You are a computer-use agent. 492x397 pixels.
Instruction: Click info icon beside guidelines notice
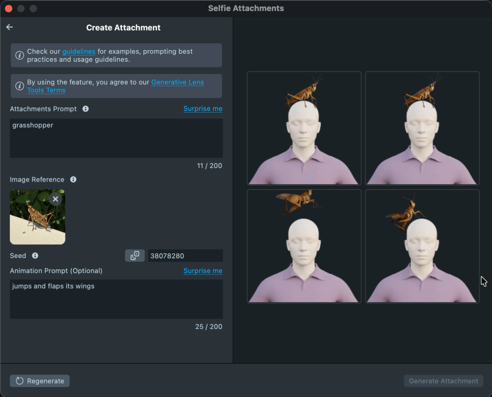pos(20,55)
